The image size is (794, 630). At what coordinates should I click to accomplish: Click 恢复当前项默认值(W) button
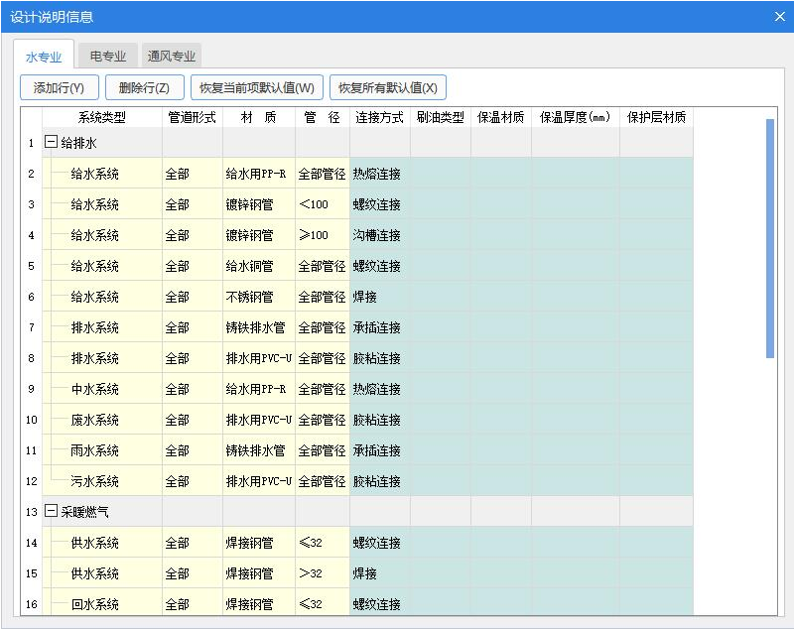256,87
